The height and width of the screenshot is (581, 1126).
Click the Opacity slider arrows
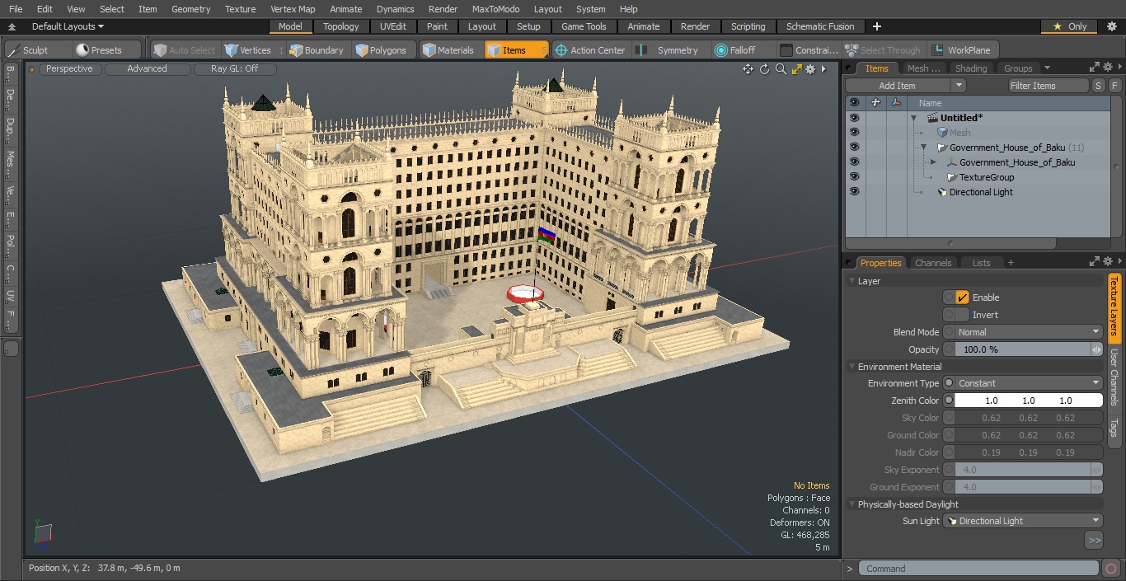[1096, 349]
